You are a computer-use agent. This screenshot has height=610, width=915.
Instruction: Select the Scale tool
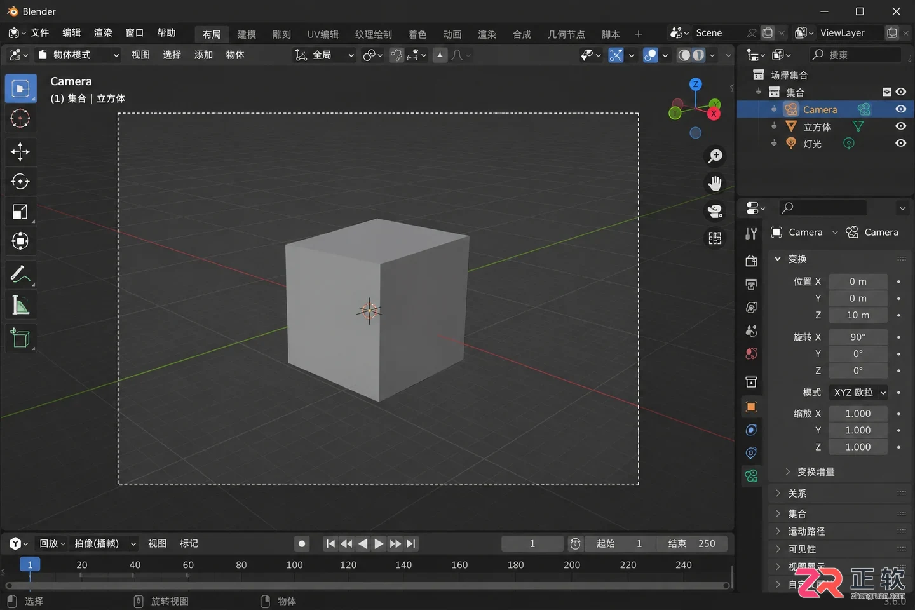click(x=20, y=212)
